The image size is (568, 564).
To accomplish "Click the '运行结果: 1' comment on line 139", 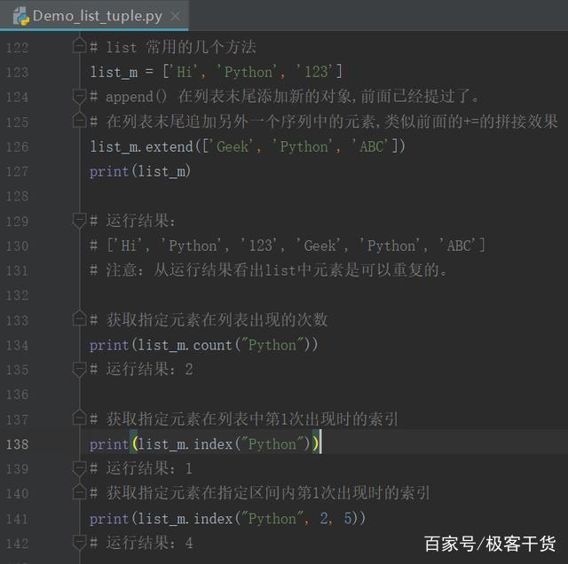I will pos(141,469).
